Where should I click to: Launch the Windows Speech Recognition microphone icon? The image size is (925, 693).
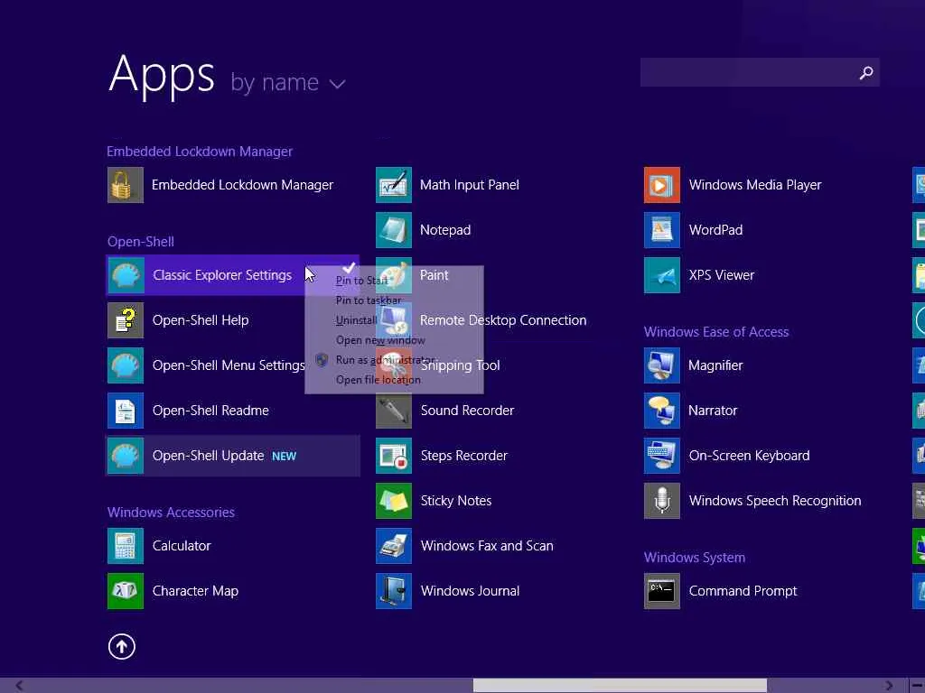[662, 501]
